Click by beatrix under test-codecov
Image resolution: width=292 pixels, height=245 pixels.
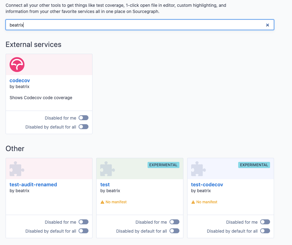pos(201,191)
